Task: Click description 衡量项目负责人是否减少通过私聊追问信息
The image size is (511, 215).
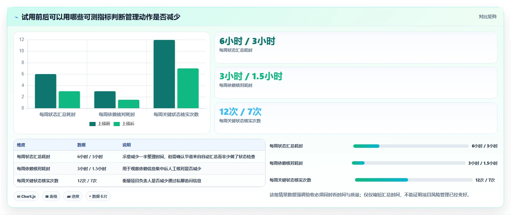Action: pos(162,181)
